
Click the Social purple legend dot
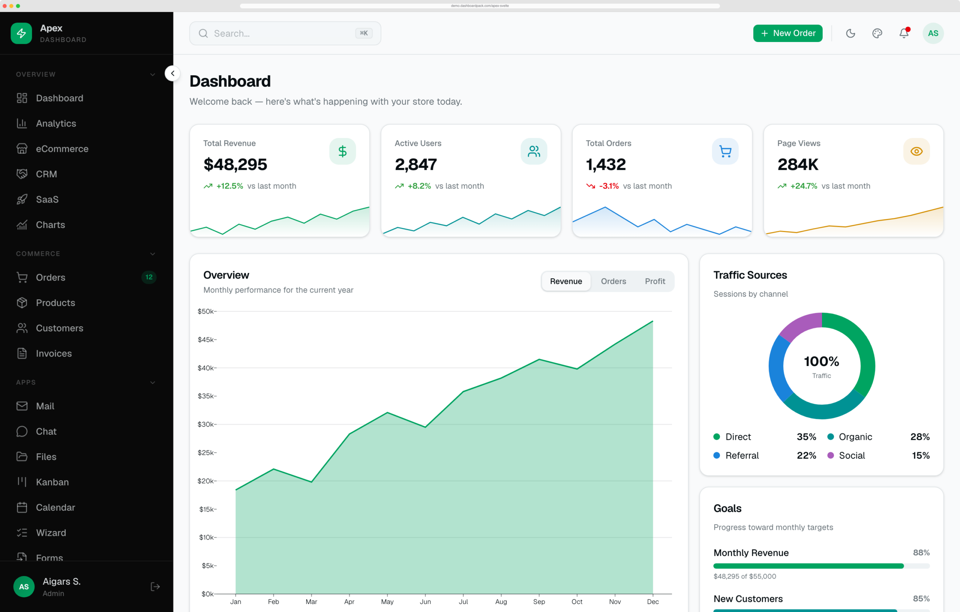(x=830, y=455)
